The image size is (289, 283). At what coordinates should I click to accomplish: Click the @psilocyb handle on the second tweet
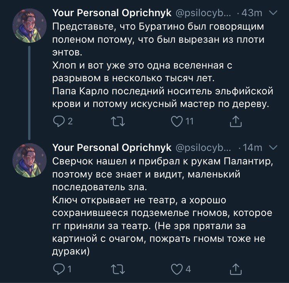pos(203,147)
